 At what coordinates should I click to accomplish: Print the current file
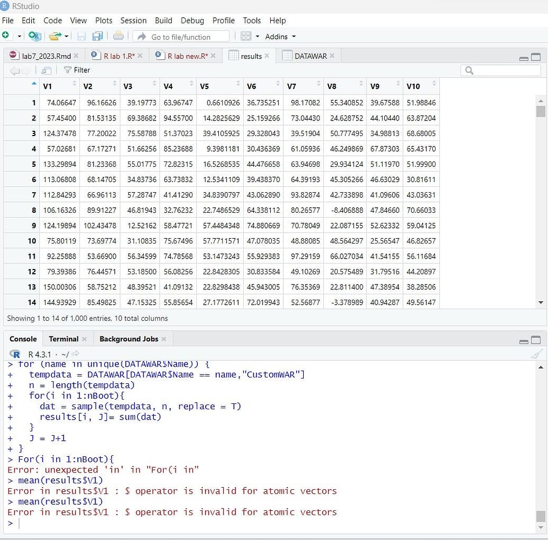click(118, 36)
